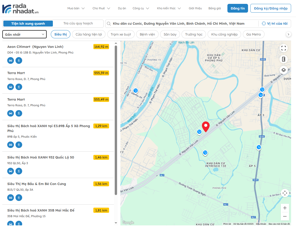
Task: Show walking route to Aeon Citimart
Action: pos(19,60)
